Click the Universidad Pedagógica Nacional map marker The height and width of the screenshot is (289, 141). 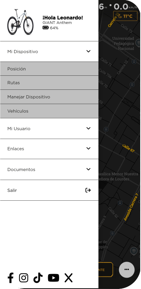138,43
